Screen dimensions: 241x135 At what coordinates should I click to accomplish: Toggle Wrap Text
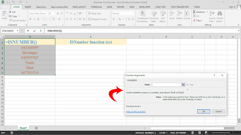click(95, 13)
